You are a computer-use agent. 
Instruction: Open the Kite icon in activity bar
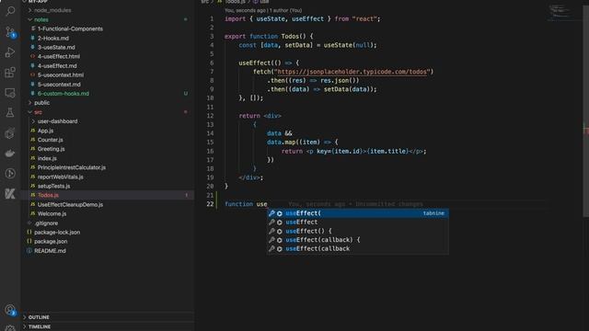point(10,194)
